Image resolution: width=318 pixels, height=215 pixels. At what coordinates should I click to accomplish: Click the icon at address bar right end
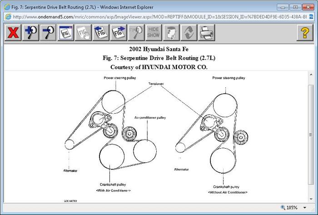pos(311,17)
